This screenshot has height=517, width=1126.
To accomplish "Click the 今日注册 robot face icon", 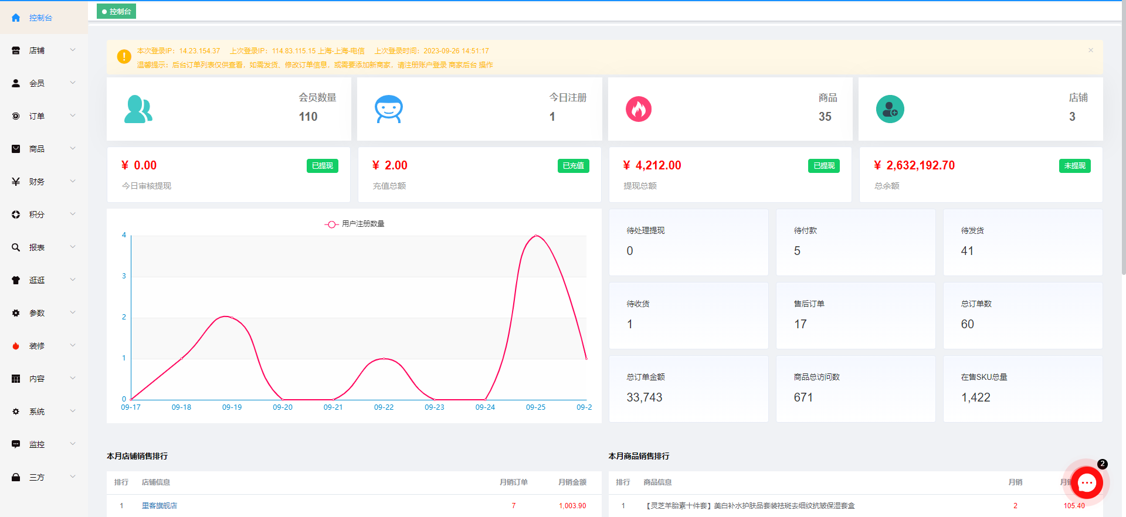I will pos(389,109).
